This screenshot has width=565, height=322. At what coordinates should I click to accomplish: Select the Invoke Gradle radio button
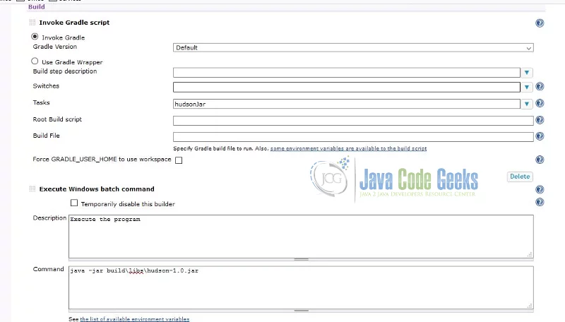click(35, 37)
